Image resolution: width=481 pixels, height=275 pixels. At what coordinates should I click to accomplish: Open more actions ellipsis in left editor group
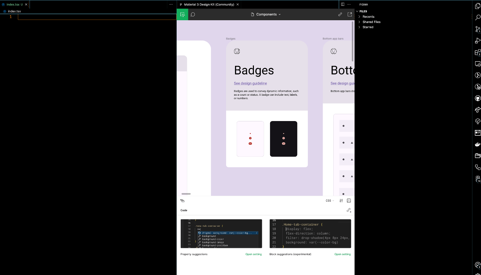coord(171,4)
